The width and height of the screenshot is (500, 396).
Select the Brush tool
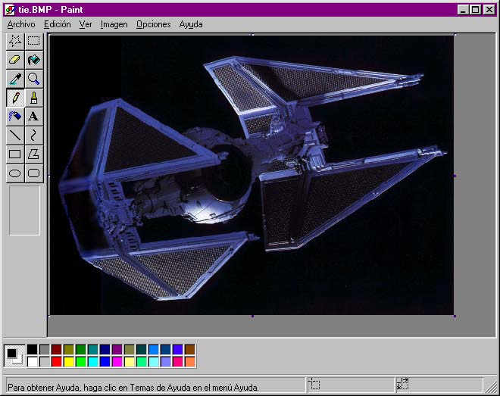pos(34,98)
